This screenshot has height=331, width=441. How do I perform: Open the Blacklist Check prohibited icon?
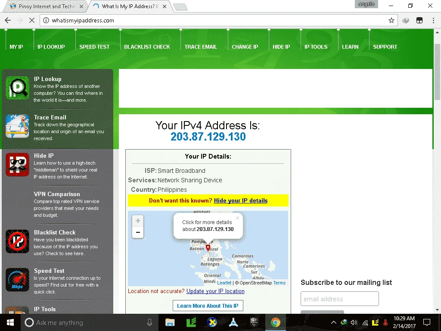click(17, 241)
